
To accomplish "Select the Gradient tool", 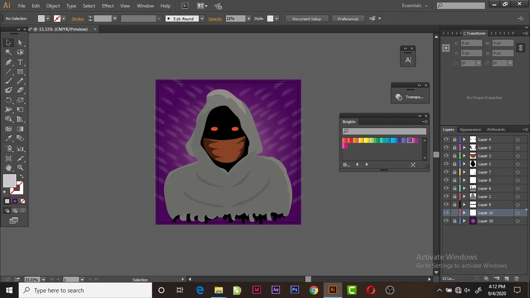I will coord(20,129).
